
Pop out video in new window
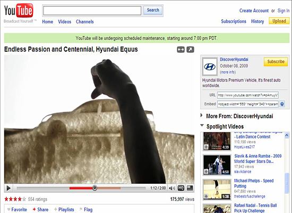tap(190, 50)
